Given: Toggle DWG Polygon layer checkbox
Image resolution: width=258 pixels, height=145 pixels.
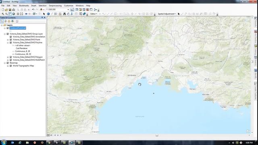Looking at the screenshot, I should coord(11,57).
